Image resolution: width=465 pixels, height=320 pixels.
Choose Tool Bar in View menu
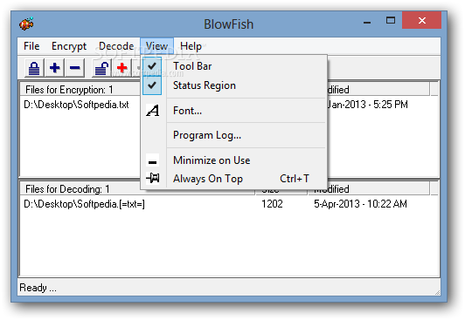click(x=234, y=66)
